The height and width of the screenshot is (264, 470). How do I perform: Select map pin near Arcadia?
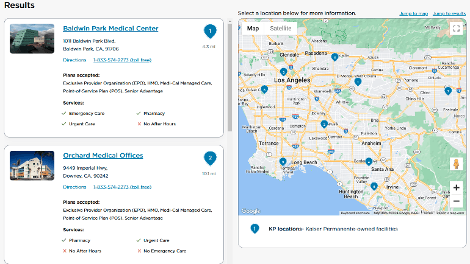tap(335, 57)
